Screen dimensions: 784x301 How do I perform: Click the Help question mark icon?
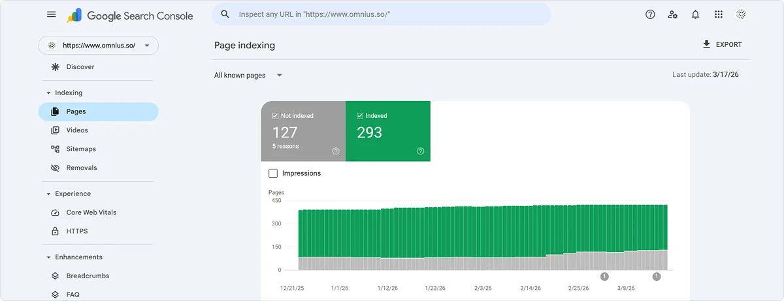pyautogui.click(x=650, y=14)
